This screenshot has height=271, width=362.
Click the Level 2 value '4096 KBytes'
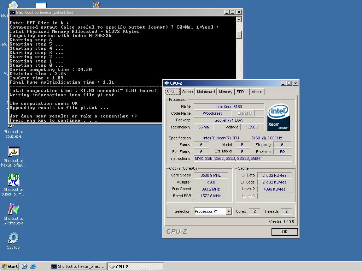[x=274, y=189]
